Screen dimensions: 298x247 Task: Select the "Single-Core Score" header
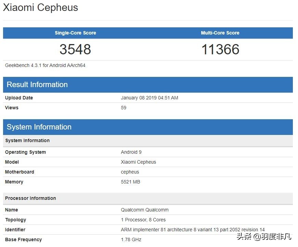point(76,33)
